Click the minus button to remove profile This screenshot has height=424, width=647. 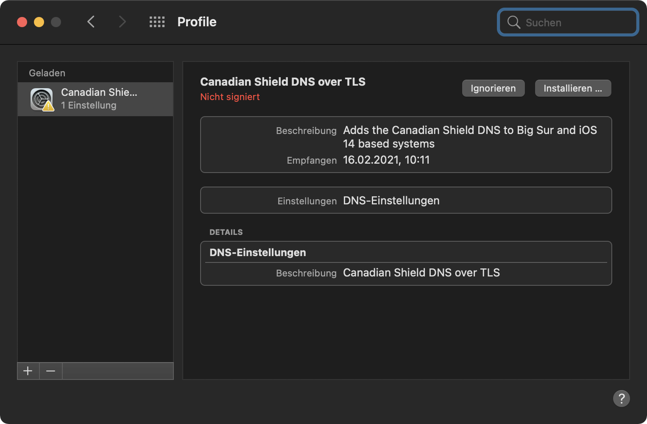coord(51,371)
